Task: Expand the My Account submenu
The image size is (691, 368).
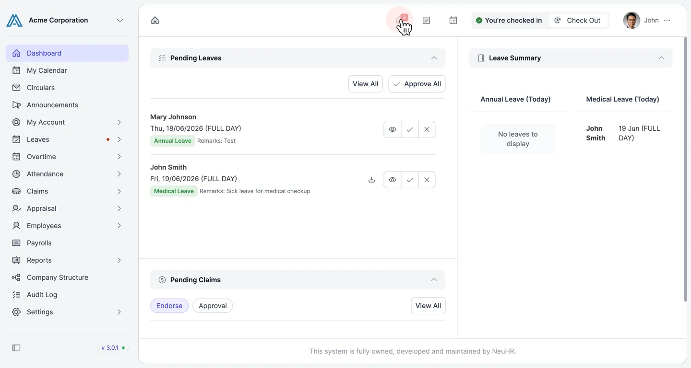Action: 119,122
